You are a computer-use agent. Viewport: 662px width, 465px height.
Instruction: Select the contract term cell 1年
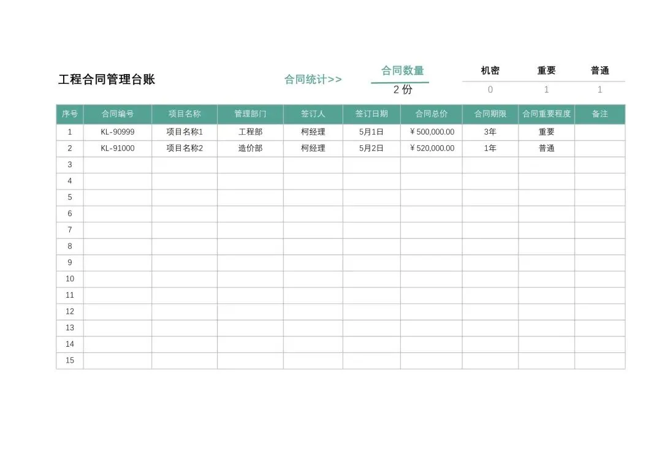(490, 148)
